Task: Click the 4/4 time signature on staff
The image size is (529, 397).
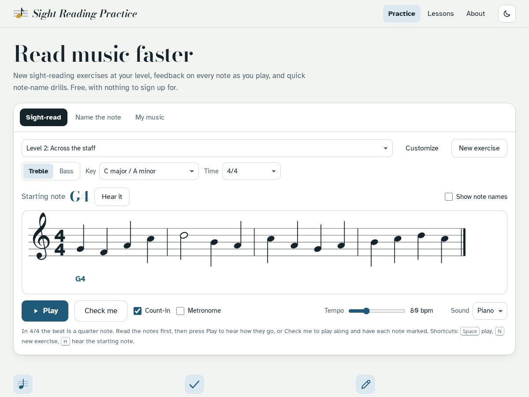Action: [x=60, y=242]
